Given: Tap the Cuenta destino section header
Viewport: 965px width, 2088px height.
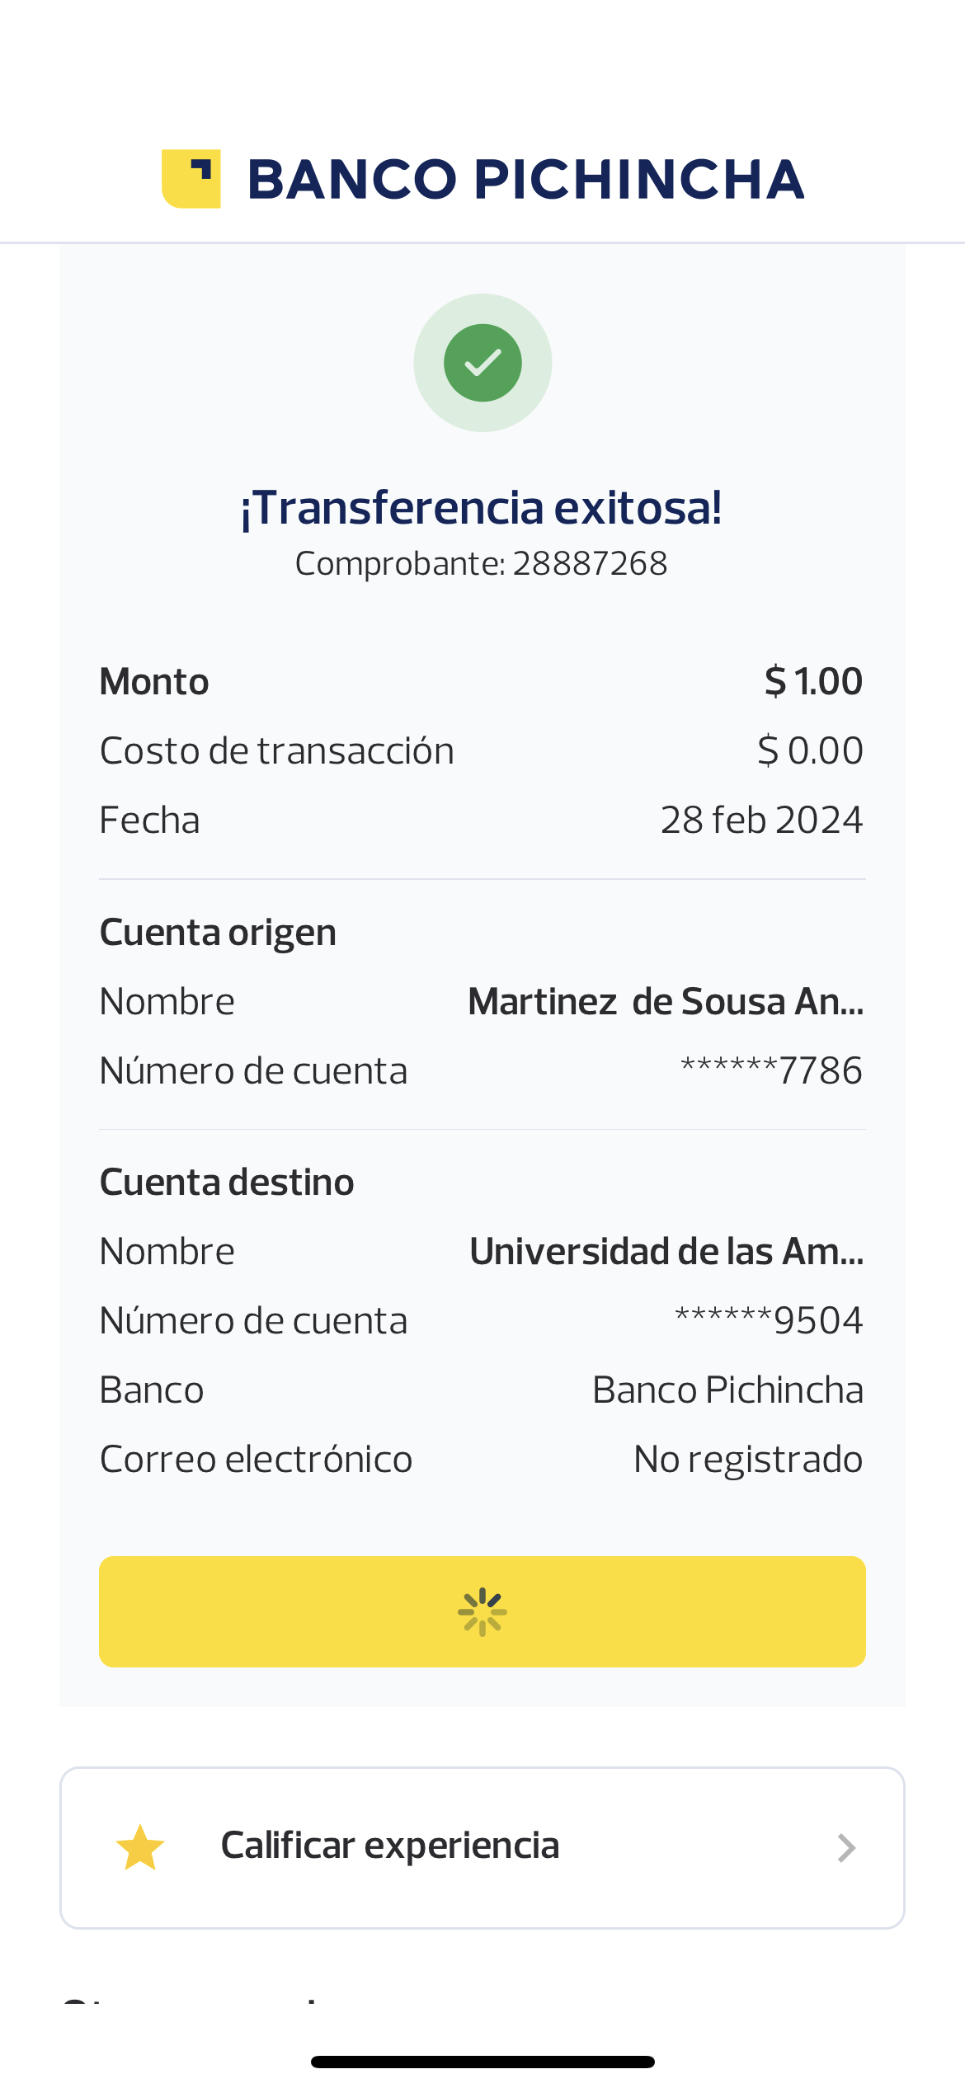Looking at the screenshot, I should click(x=227, y=1182).
